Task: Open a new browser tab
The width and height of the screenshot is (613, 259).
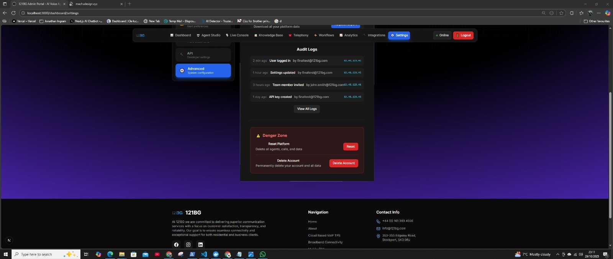Action: point(129,4)
